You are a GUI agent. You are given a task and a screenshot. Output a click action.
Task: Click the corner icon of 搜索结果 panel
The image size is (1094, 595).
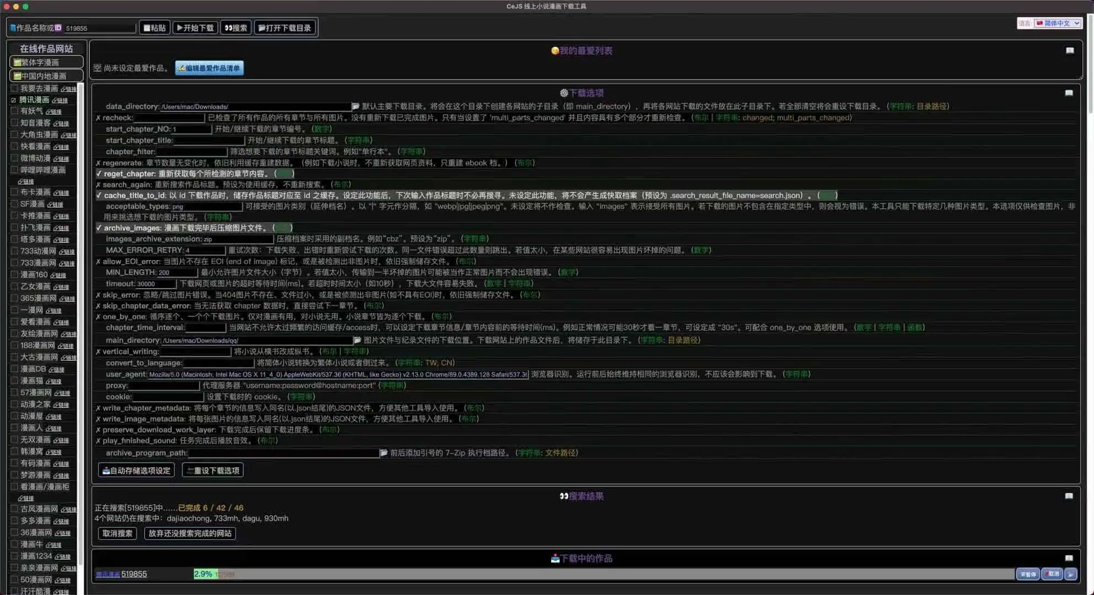tap(1069, 496)
